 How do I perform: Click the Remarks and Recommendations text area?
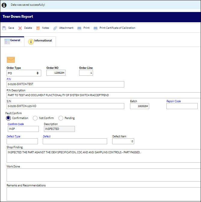[x=104, y=194]
